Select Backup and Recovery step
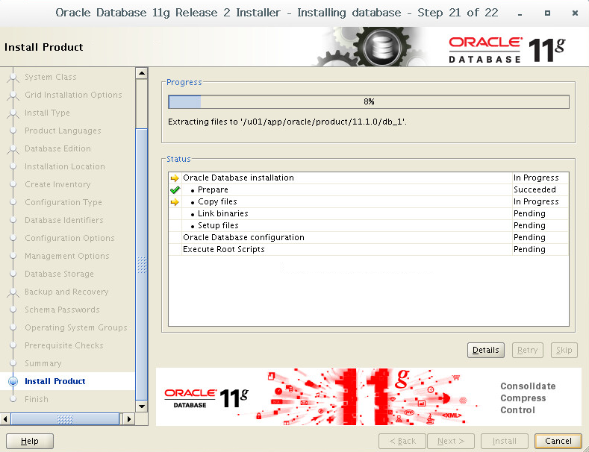589x452 pixels. (66, 292)
